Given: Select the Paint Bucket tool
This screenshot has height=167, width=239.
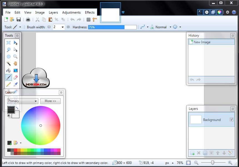Looking at the screenshot, I should (x=9, y=70).
